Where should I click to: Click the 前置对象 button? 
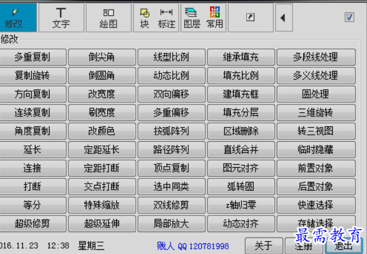pyautogui.click(x=316, y=168)
